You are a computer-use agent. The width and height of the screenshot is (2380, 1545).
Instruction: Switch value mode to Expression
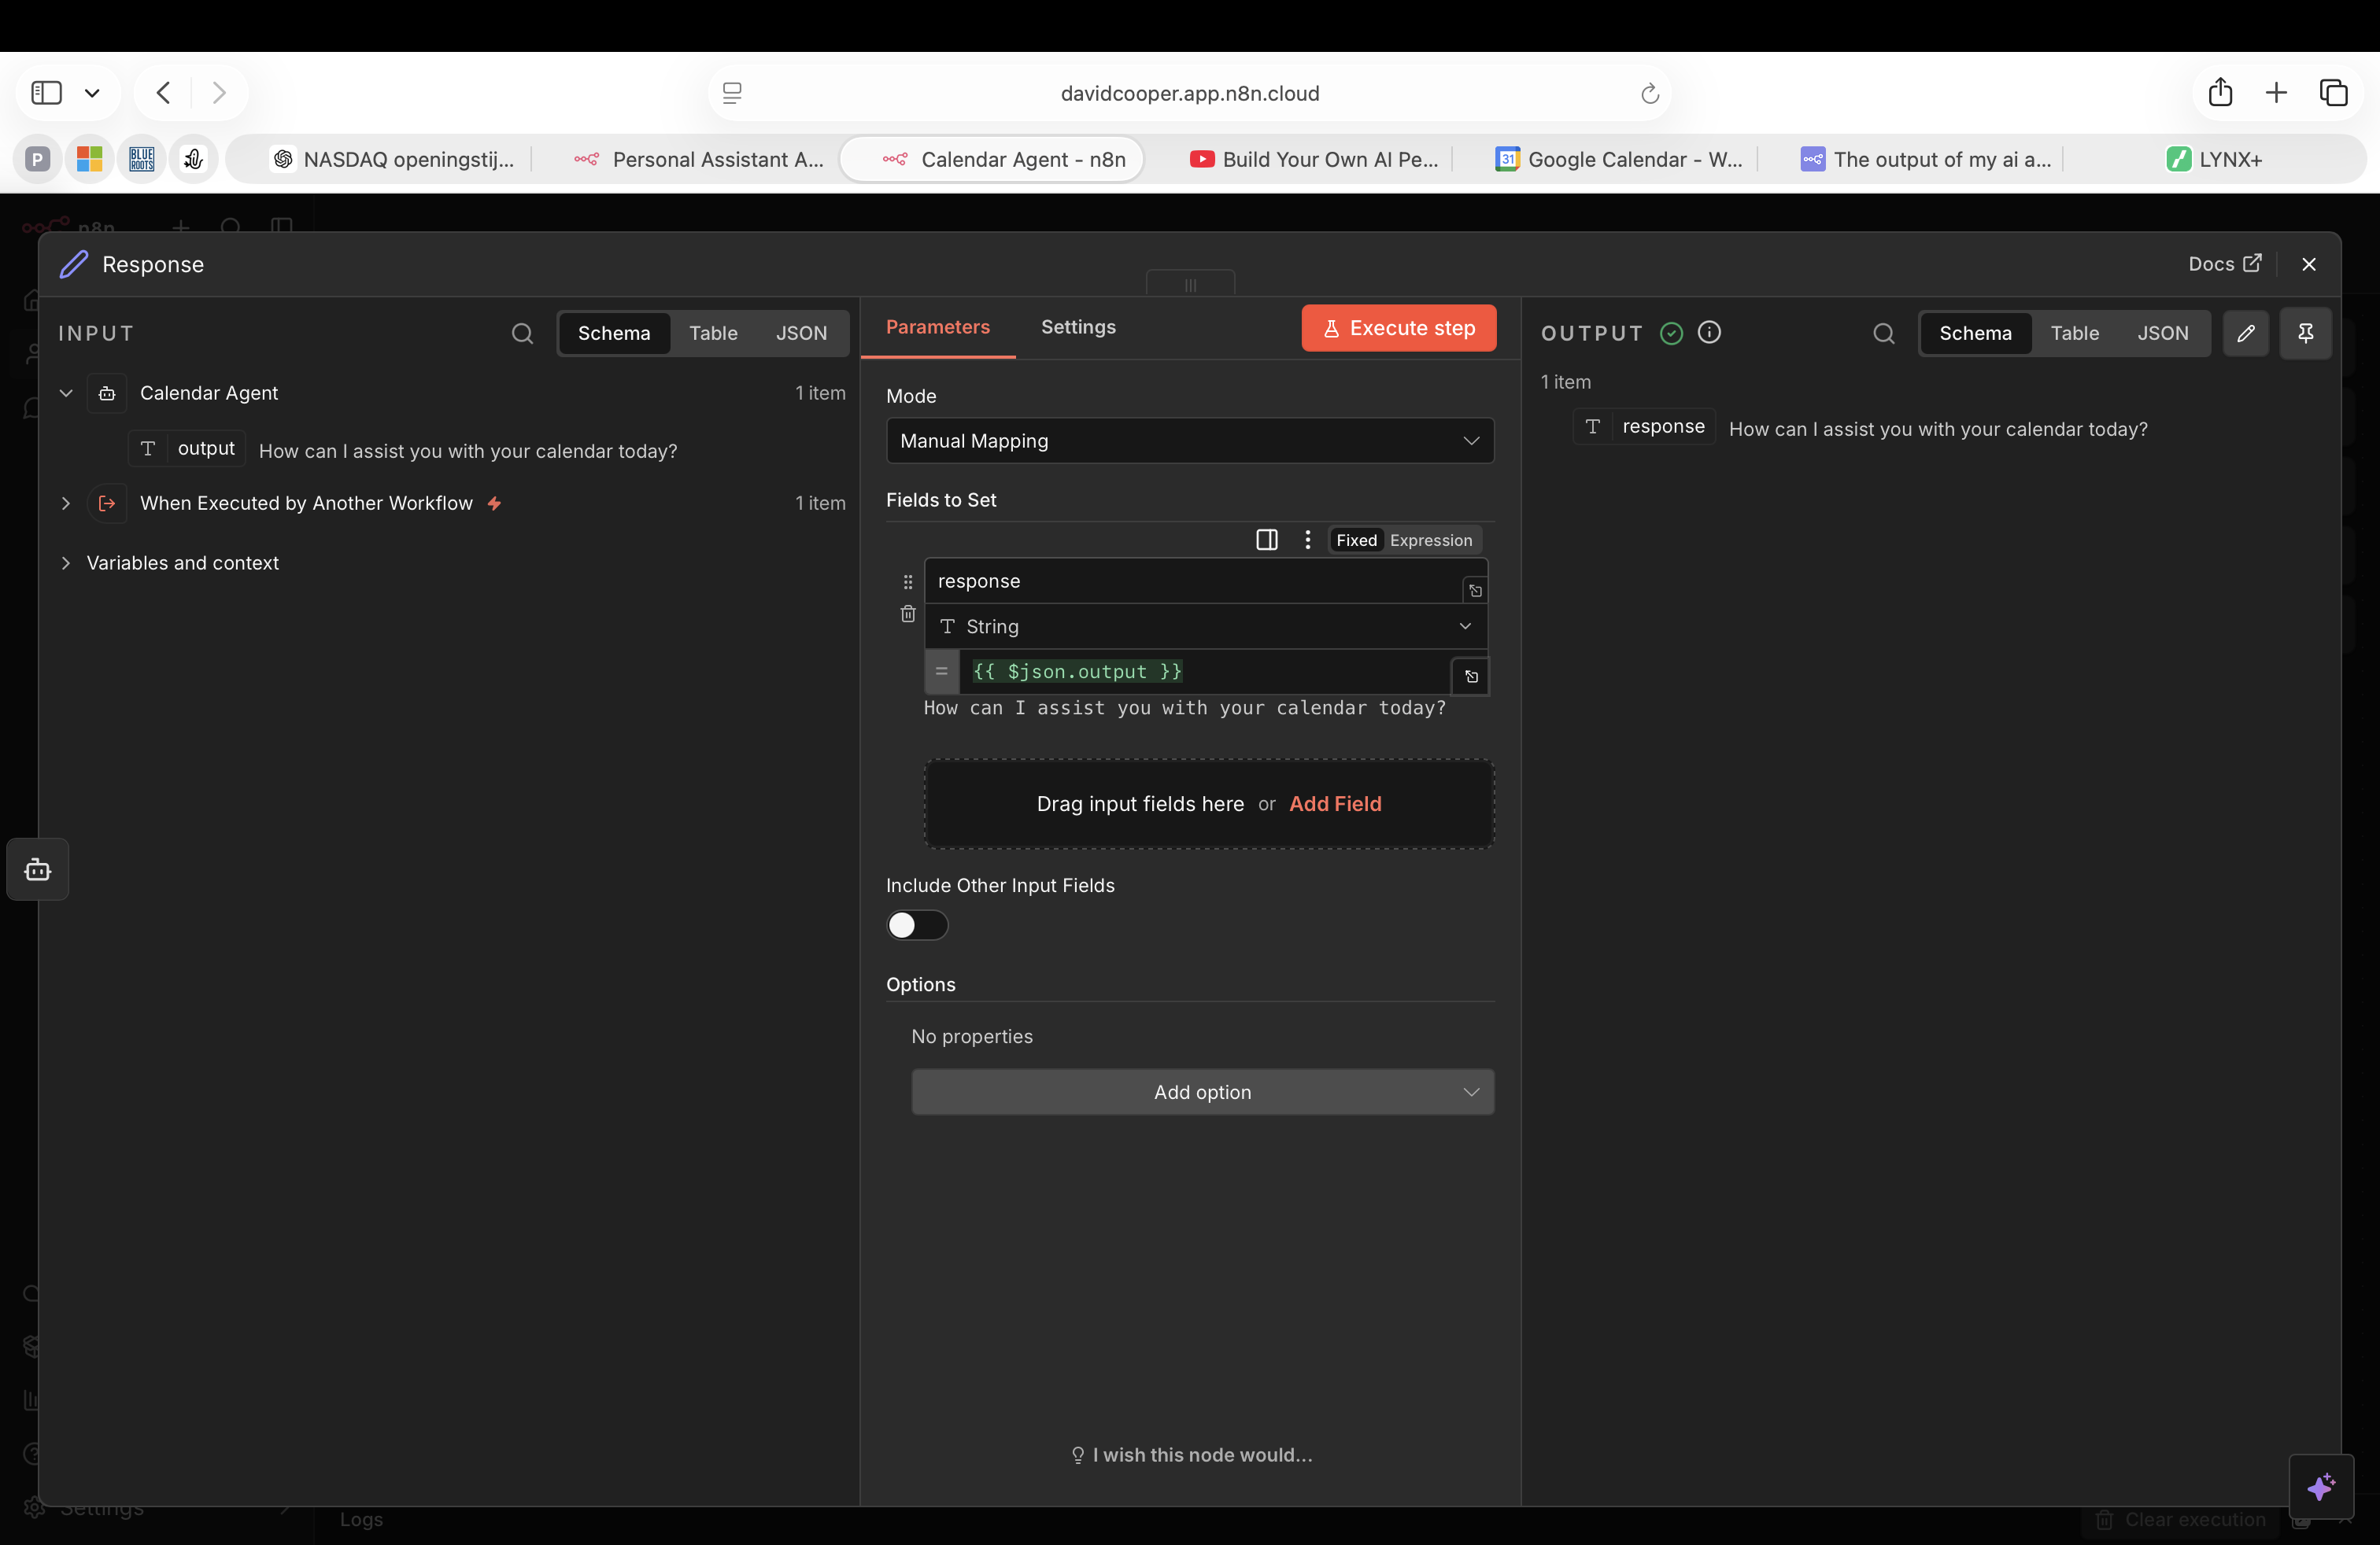click(1430, 540)
